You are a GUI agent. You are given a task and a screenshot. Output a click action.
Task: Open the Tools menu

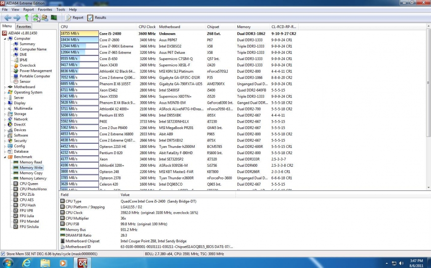61,9
